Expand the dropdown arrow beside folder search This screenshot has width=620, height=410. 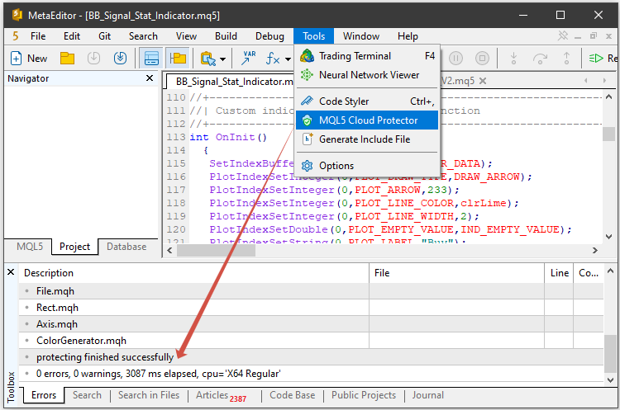[222, 59]
